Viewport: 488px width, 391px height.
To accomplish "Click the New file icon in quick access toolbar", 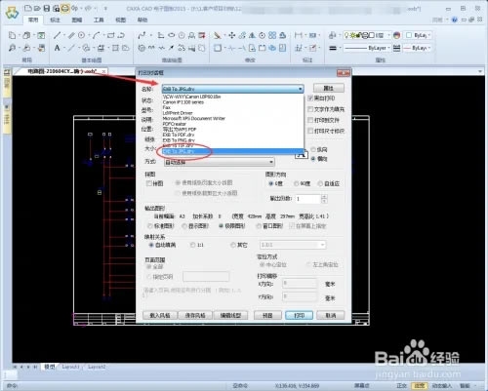I will (28, 8).
